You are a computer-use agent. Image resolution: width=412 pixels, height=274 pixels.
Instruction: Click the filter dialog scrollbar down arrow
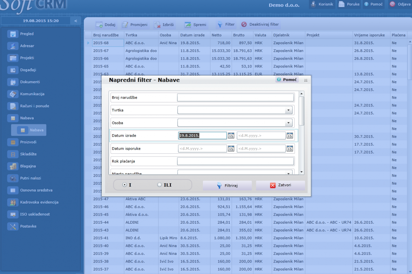(x=301, y=172)
